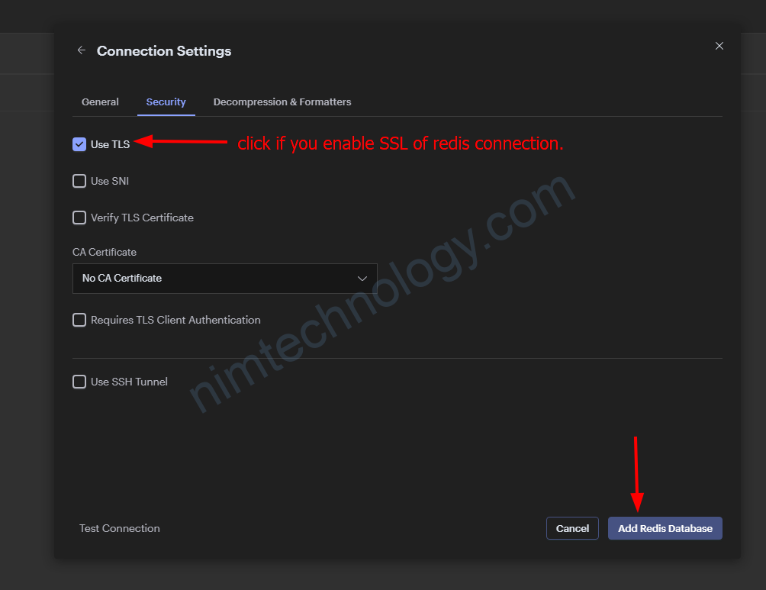Select the Security tab
The width and height of the screenshot is (766, 590).
coord(166,102)
